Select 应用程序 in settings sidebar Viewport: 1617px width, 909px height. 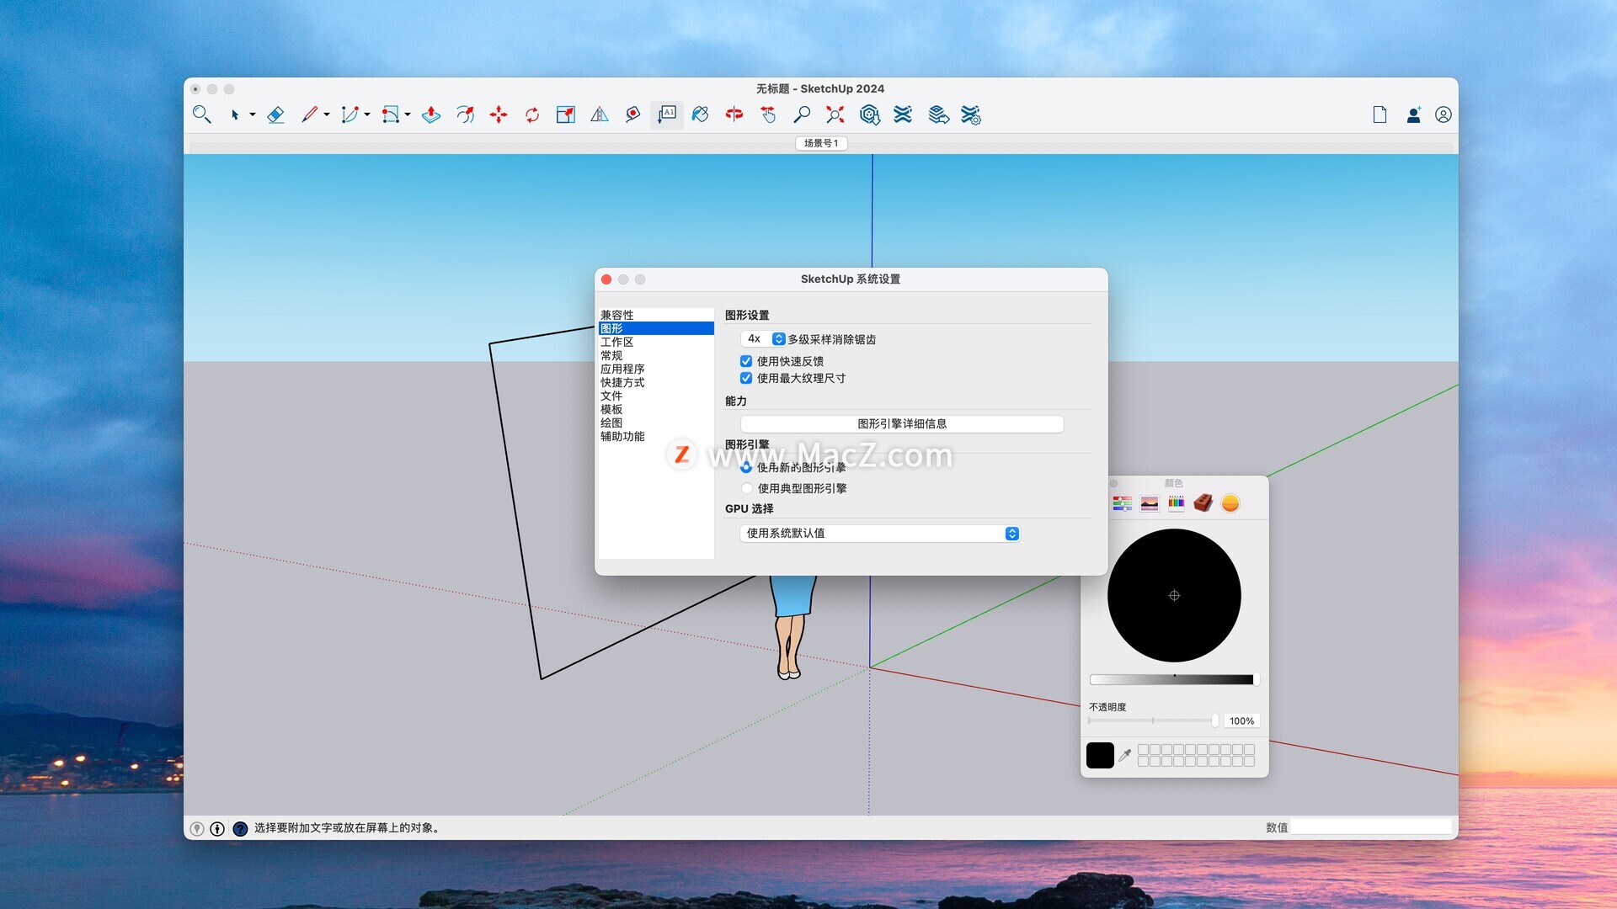(x=656, y=369)
